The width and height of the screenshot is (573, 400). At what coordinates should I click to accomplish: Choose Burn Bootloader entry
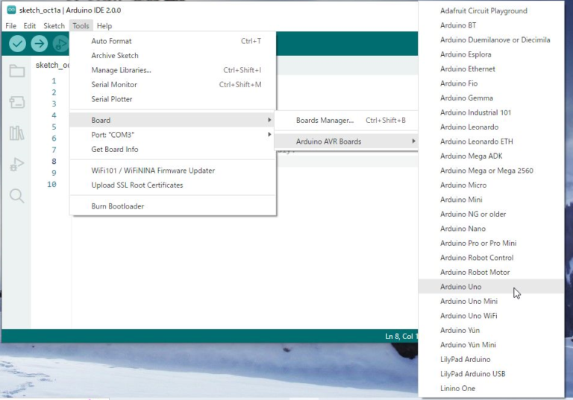(173, 206)
